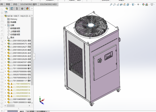
Task: Show more manager tabs with chevron arrow
Action: [32, 9]
